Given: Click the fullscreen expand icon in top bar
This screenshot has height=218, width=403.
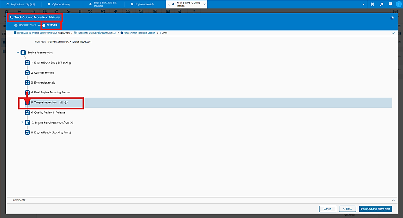Looking at the screenshot, I should (372, 5).
